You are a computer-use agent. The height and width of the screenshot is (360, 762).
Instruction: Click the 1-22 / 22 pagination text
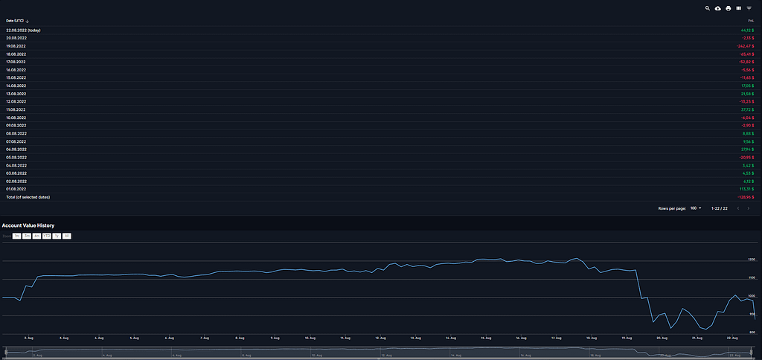pyautogui.click(x=720, y=208)
